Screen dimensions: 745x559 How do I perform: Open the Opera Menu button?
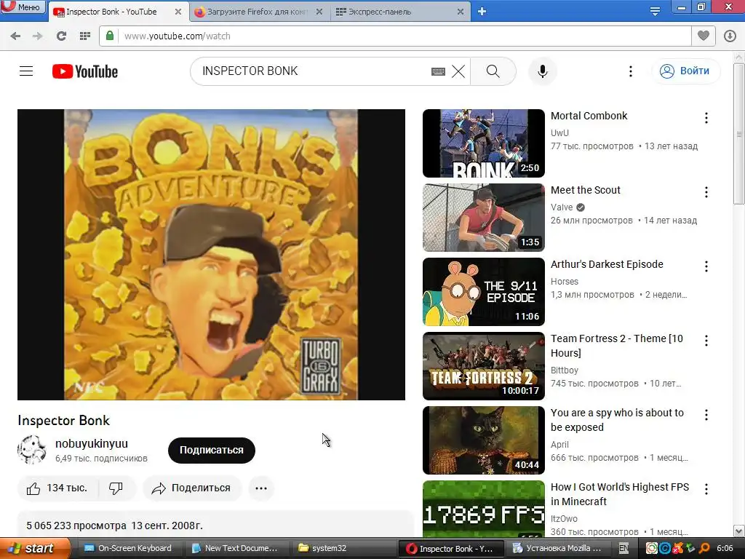(23, 6)
